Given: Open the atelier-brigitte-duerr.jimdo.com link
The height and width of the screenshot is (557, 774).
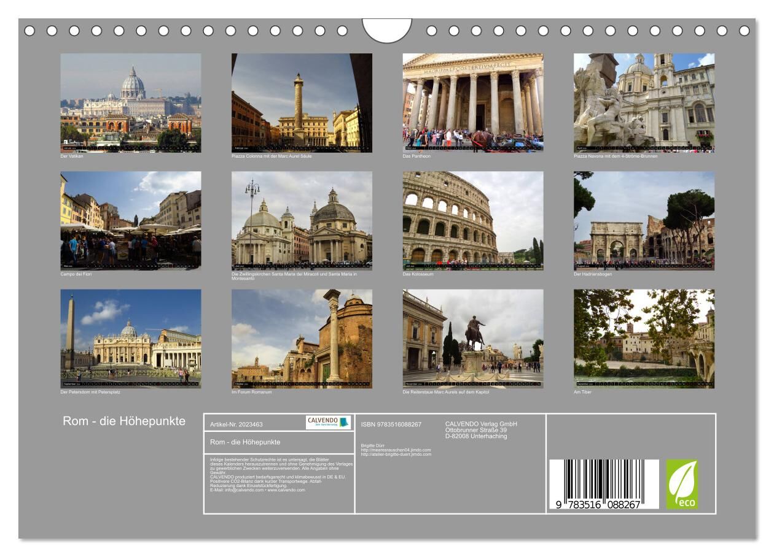Looking at the screenshot, I should coord(396,455).
